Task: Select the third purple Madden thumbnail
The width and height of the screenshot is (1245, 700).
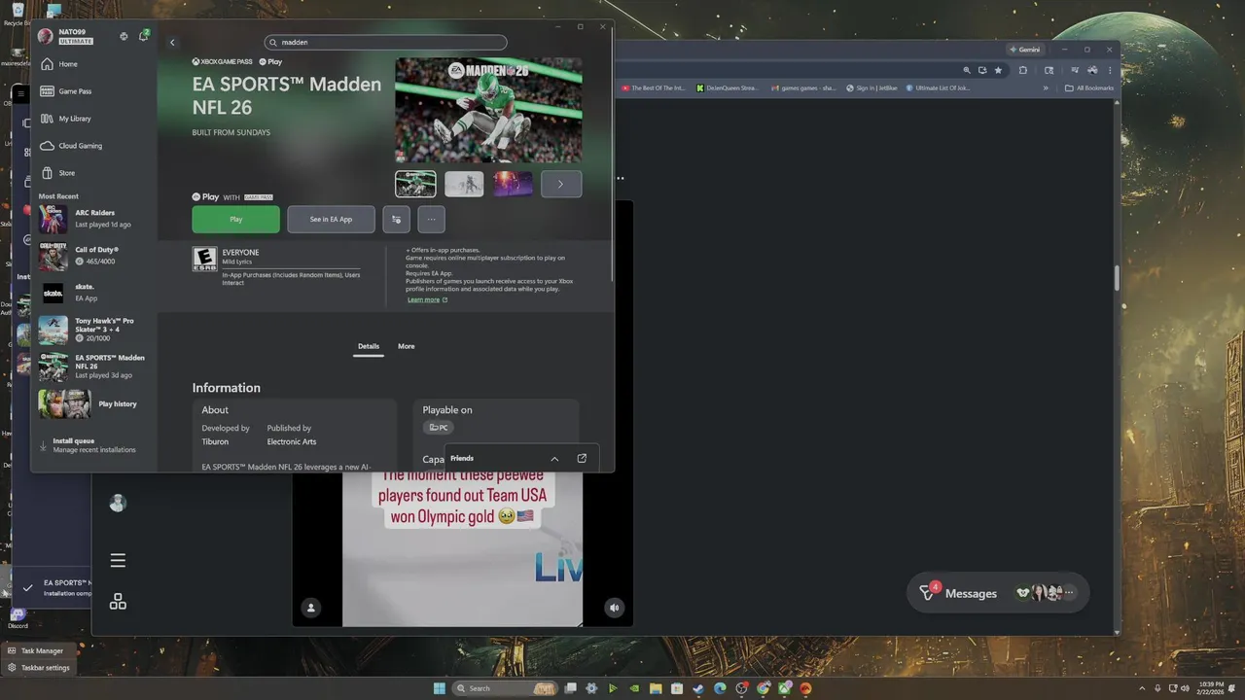Action: tap(513, 184)
